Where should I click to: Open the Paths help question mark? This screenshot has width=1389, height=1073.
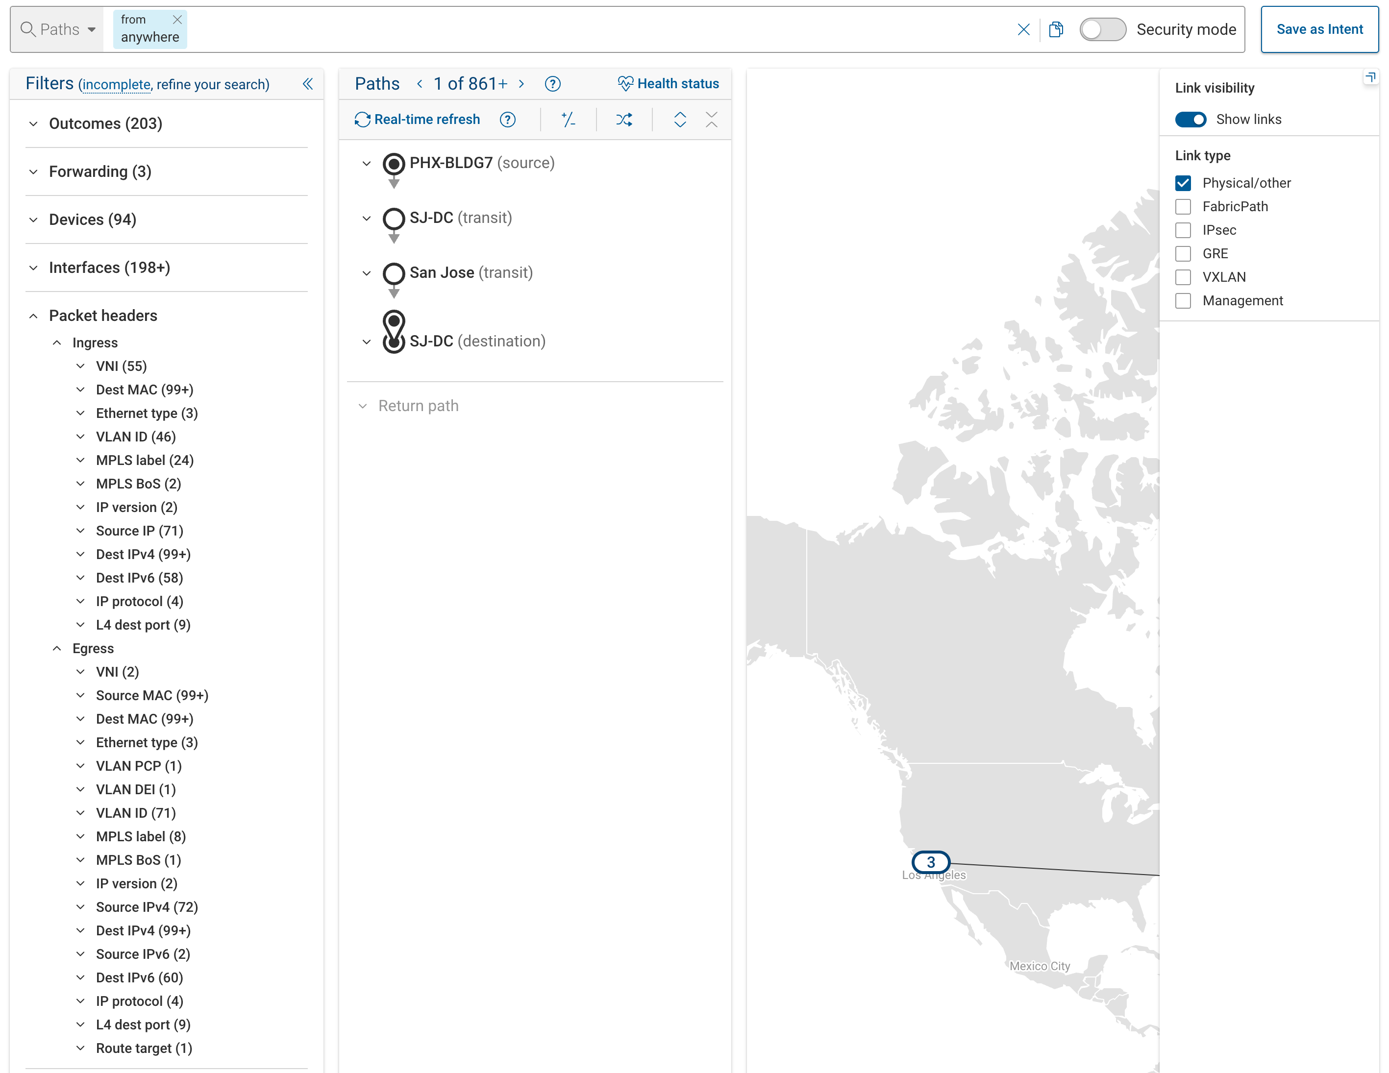(553, 84)
